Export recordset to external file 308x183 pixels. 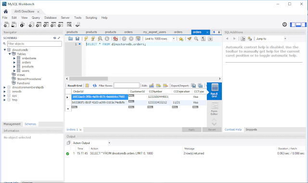(193, 86)
